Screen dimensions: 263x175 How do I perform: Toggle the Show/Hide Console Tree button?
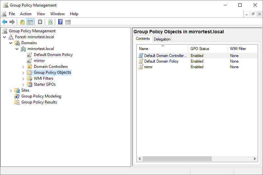pyautogui.click(x=30, y=22)
